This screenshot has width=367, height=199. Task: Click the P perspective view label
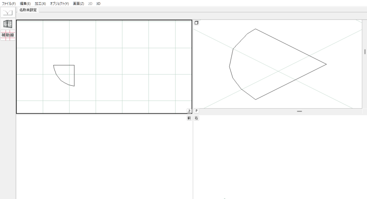(x=196, y=111)
